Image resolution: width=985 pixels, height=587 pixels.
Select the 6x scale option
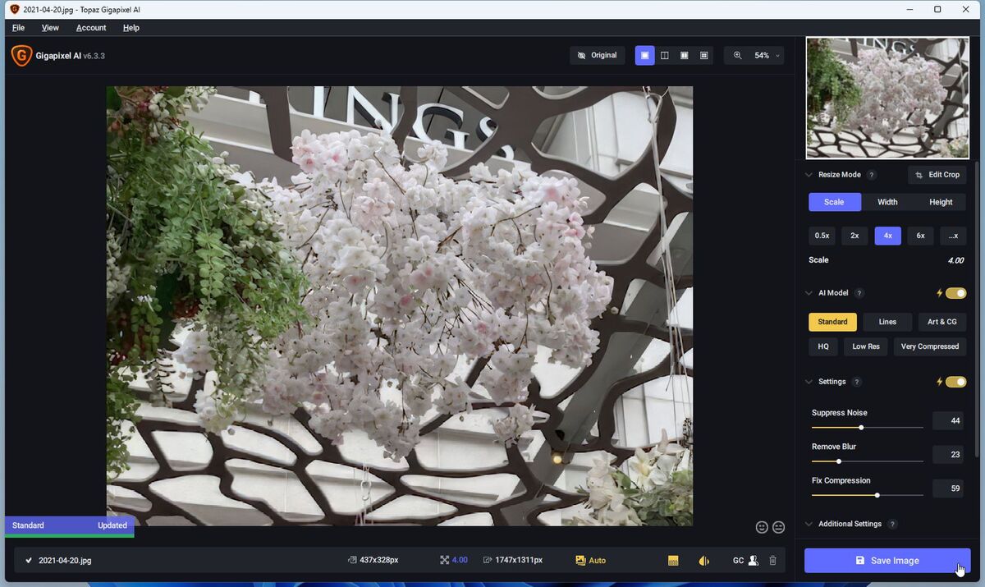920,236
